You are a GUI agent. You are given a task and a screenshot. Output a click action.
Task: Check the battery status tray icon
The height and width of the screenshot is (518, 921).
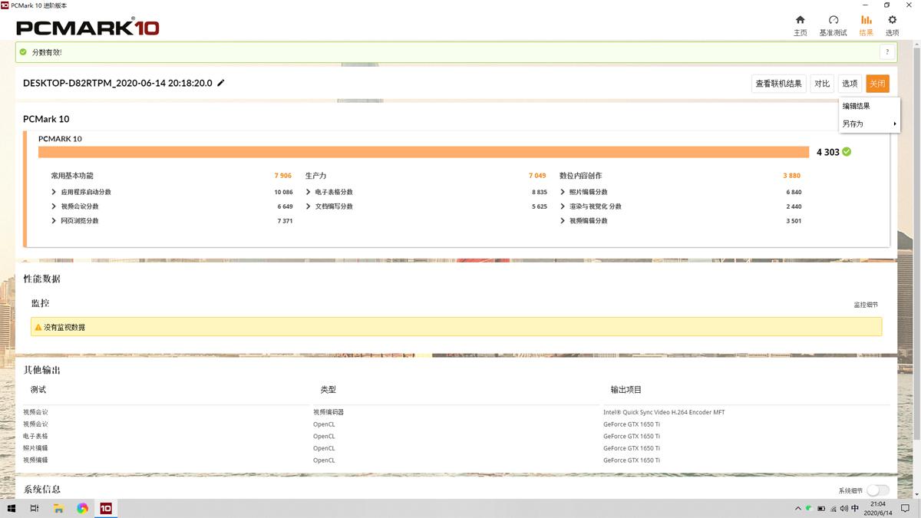pyautogui.click(x=821, y=508)
